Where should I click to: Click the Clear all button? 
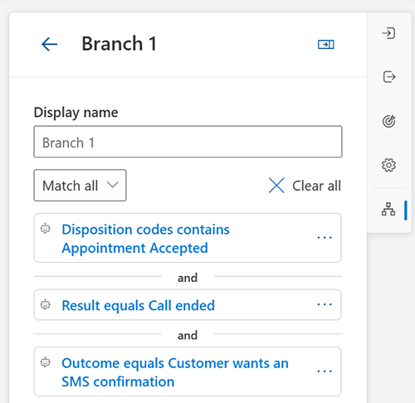point(305,186)
